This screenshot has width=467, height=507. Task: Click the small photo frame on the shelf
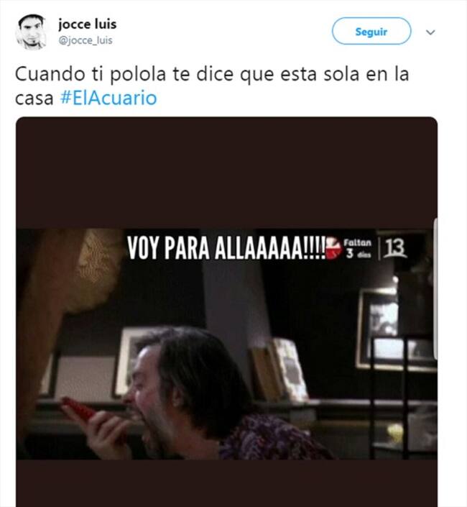tap(290, 369)
